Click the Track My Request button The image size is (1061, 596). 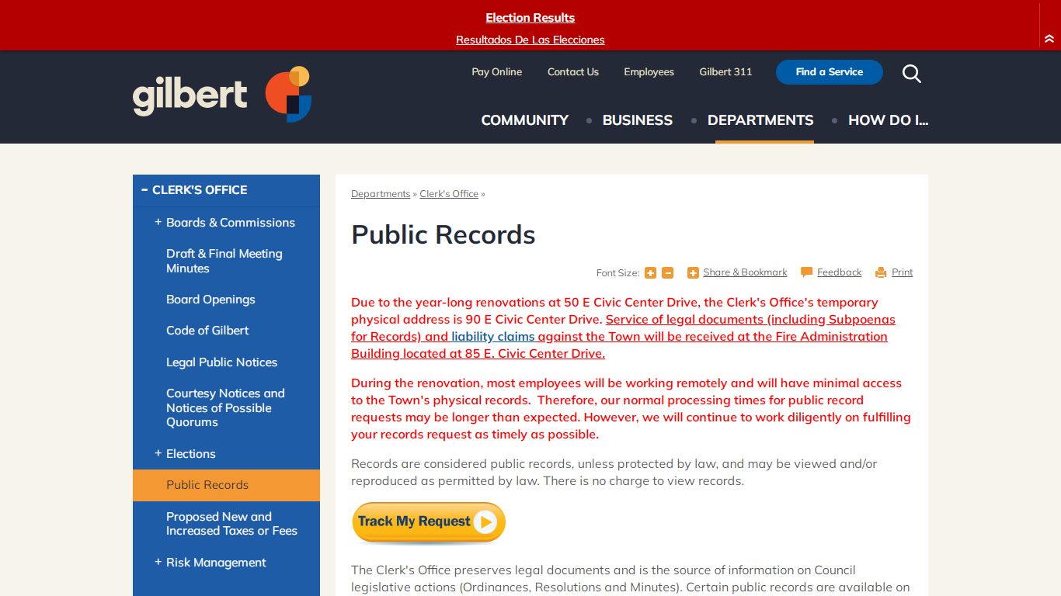pyautogui.click(x=429, y=522)
